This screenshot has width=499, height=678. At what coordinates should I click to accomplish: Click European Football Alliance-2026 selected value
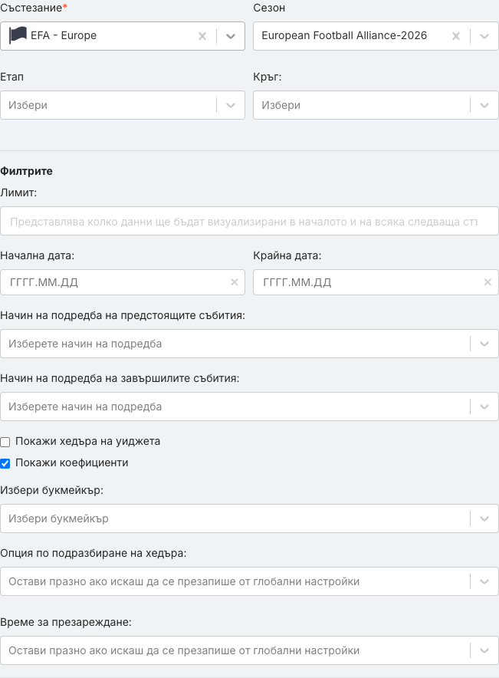tap(344, 35)
